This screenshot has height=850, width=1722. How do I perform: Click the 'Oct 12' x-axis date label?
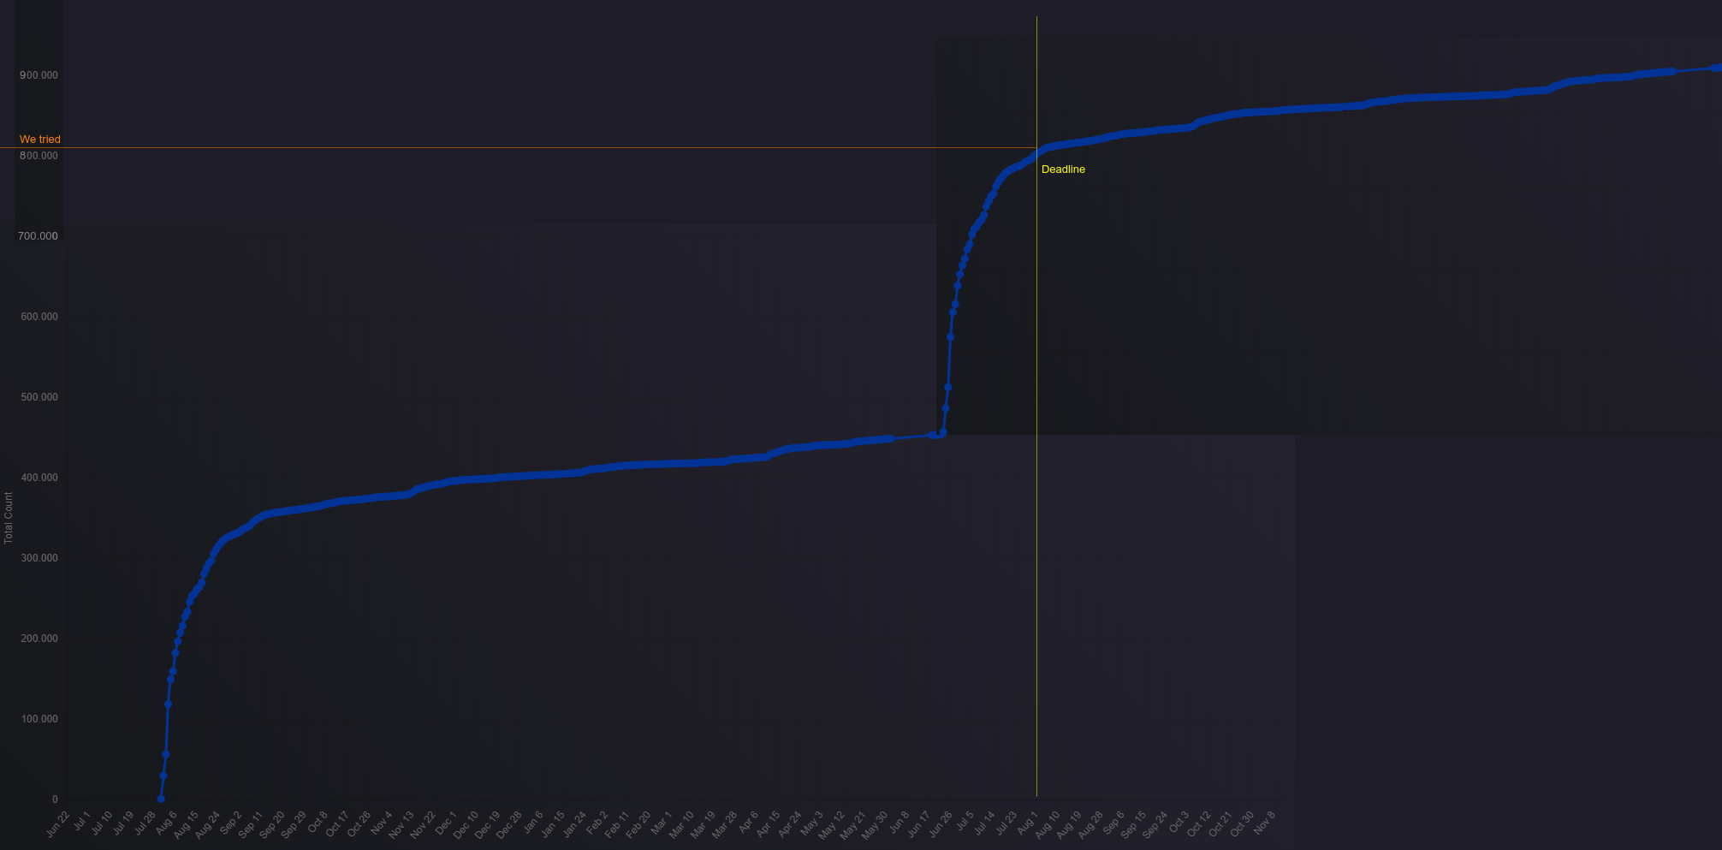1198,823
